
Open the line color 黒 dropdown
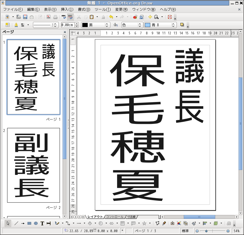107,25
